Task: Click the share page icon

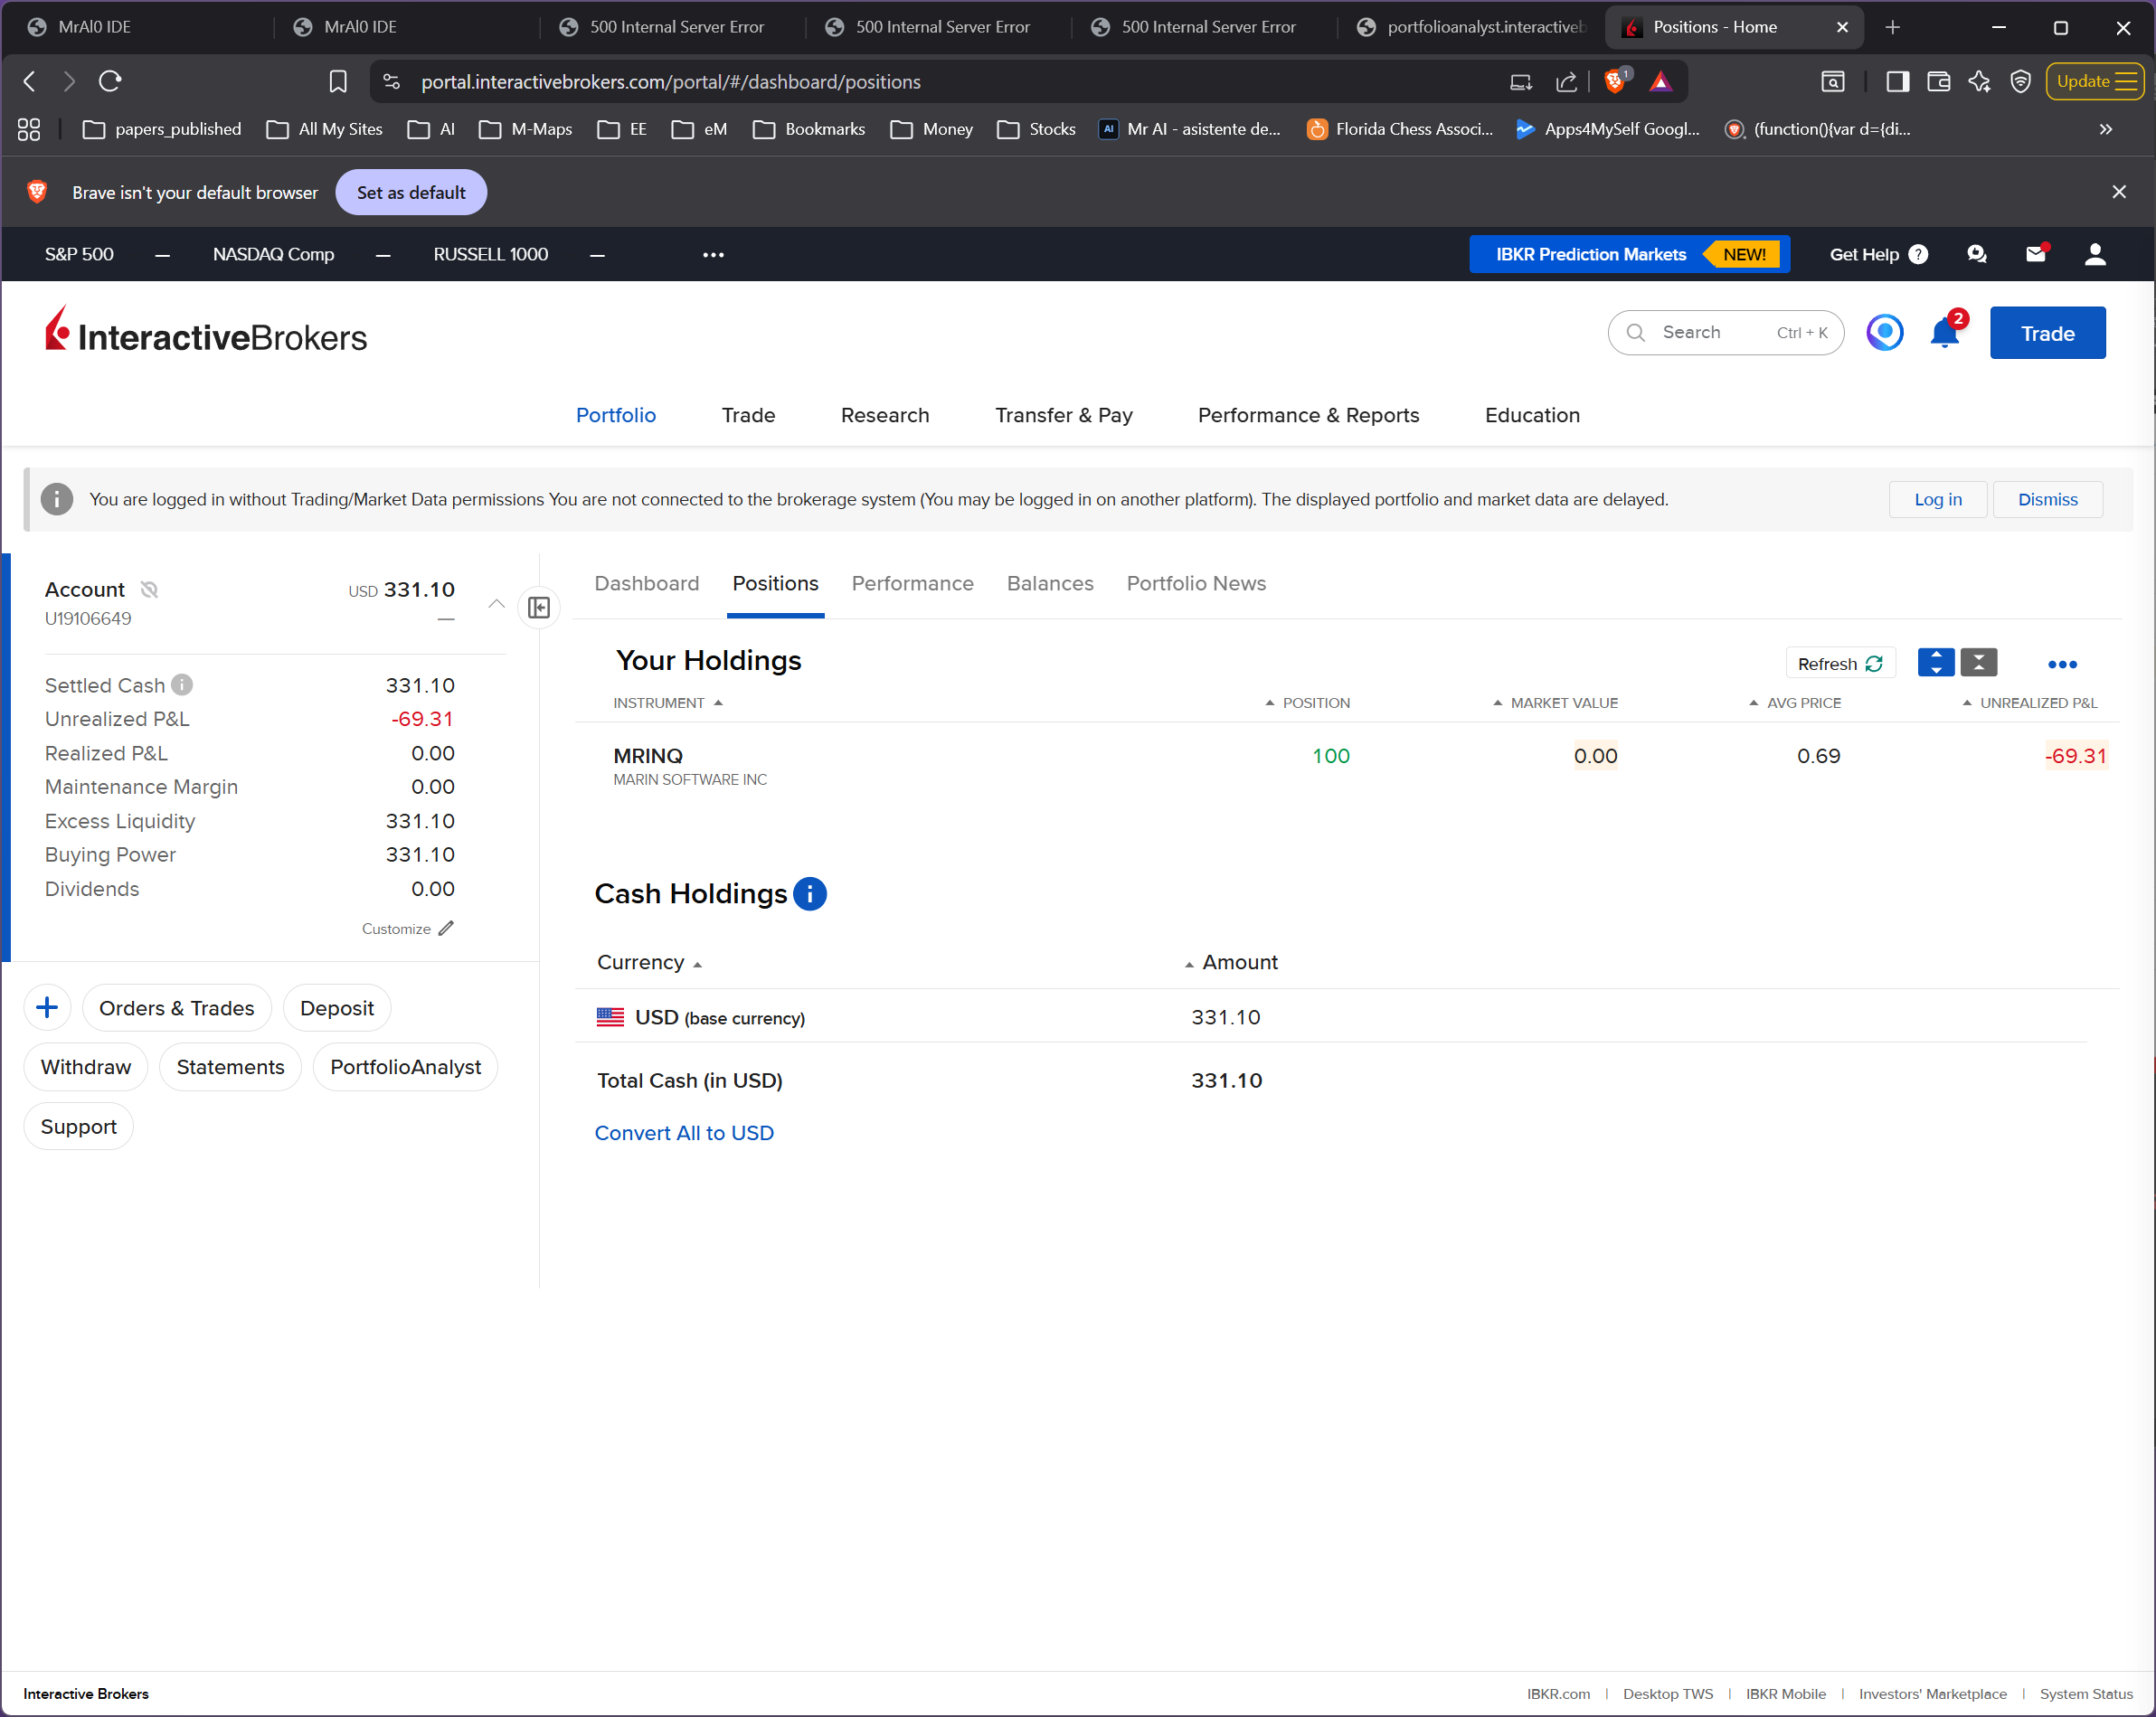Action: [x=1566, y=81]
